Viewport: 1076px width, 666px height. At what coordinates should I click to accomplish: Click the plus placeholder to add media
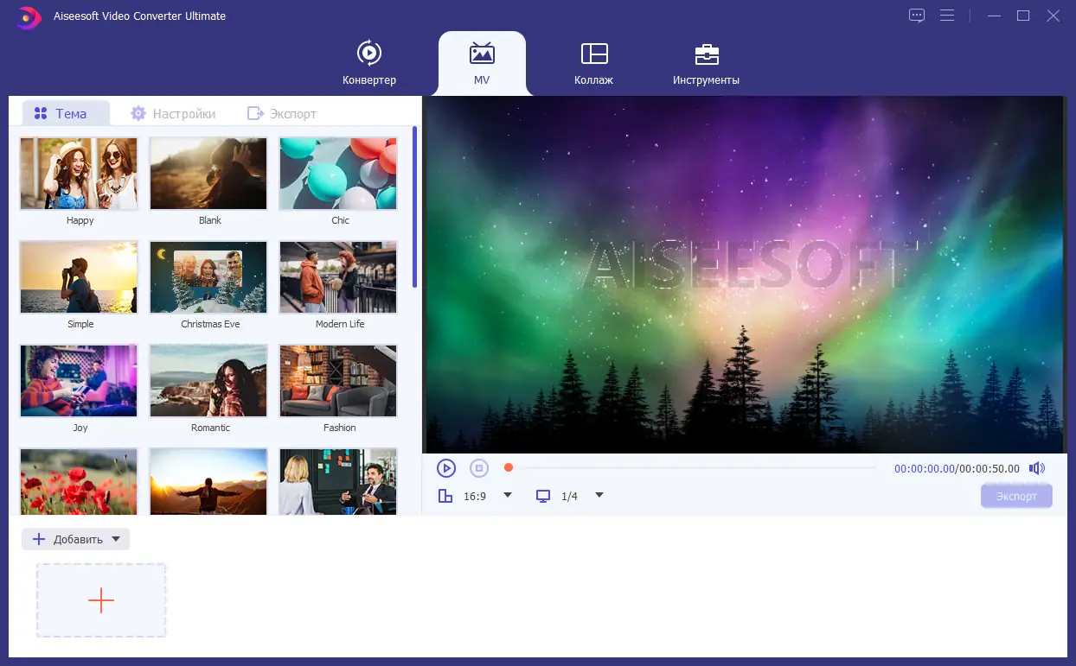point(100,599)
